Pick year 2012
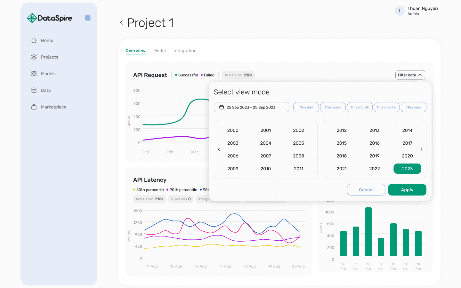 tap(342, 130)
